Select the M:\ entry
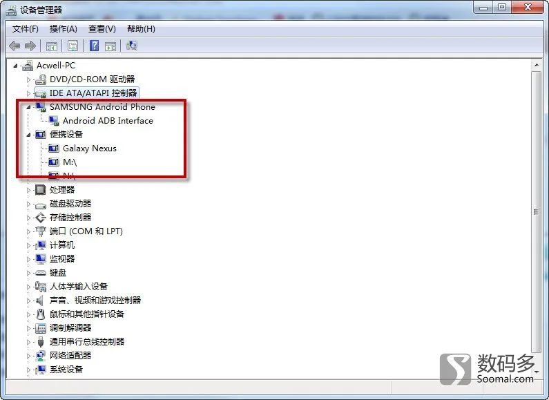This screenshot has width=549, height=400. (x=70, y=162)
